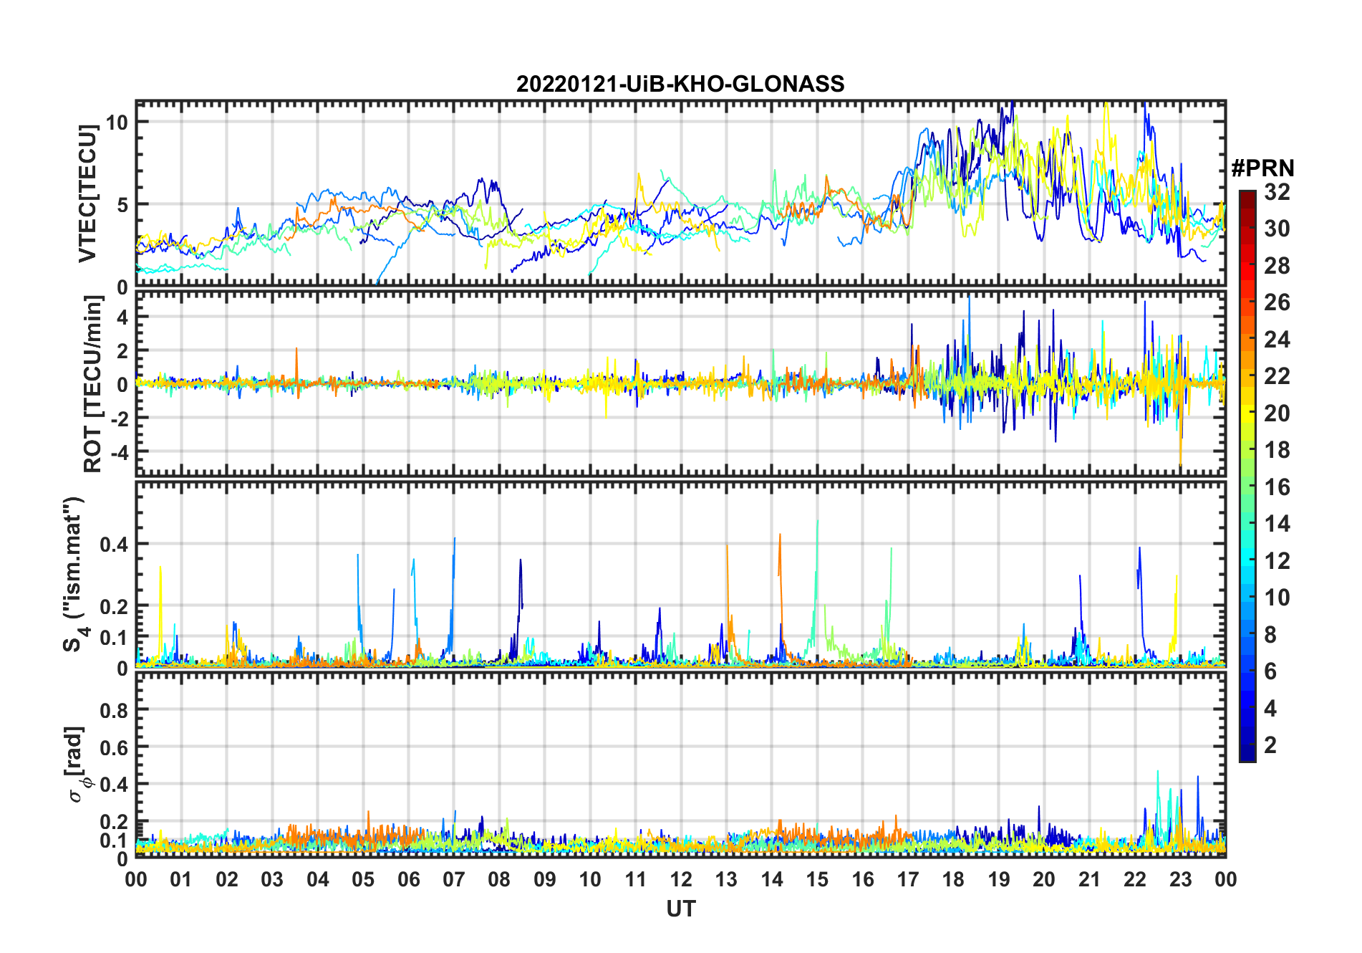This screenshot has height=953, width=1362.
Task: Select colorbar tick label 30
Action: pos(1277,229)
